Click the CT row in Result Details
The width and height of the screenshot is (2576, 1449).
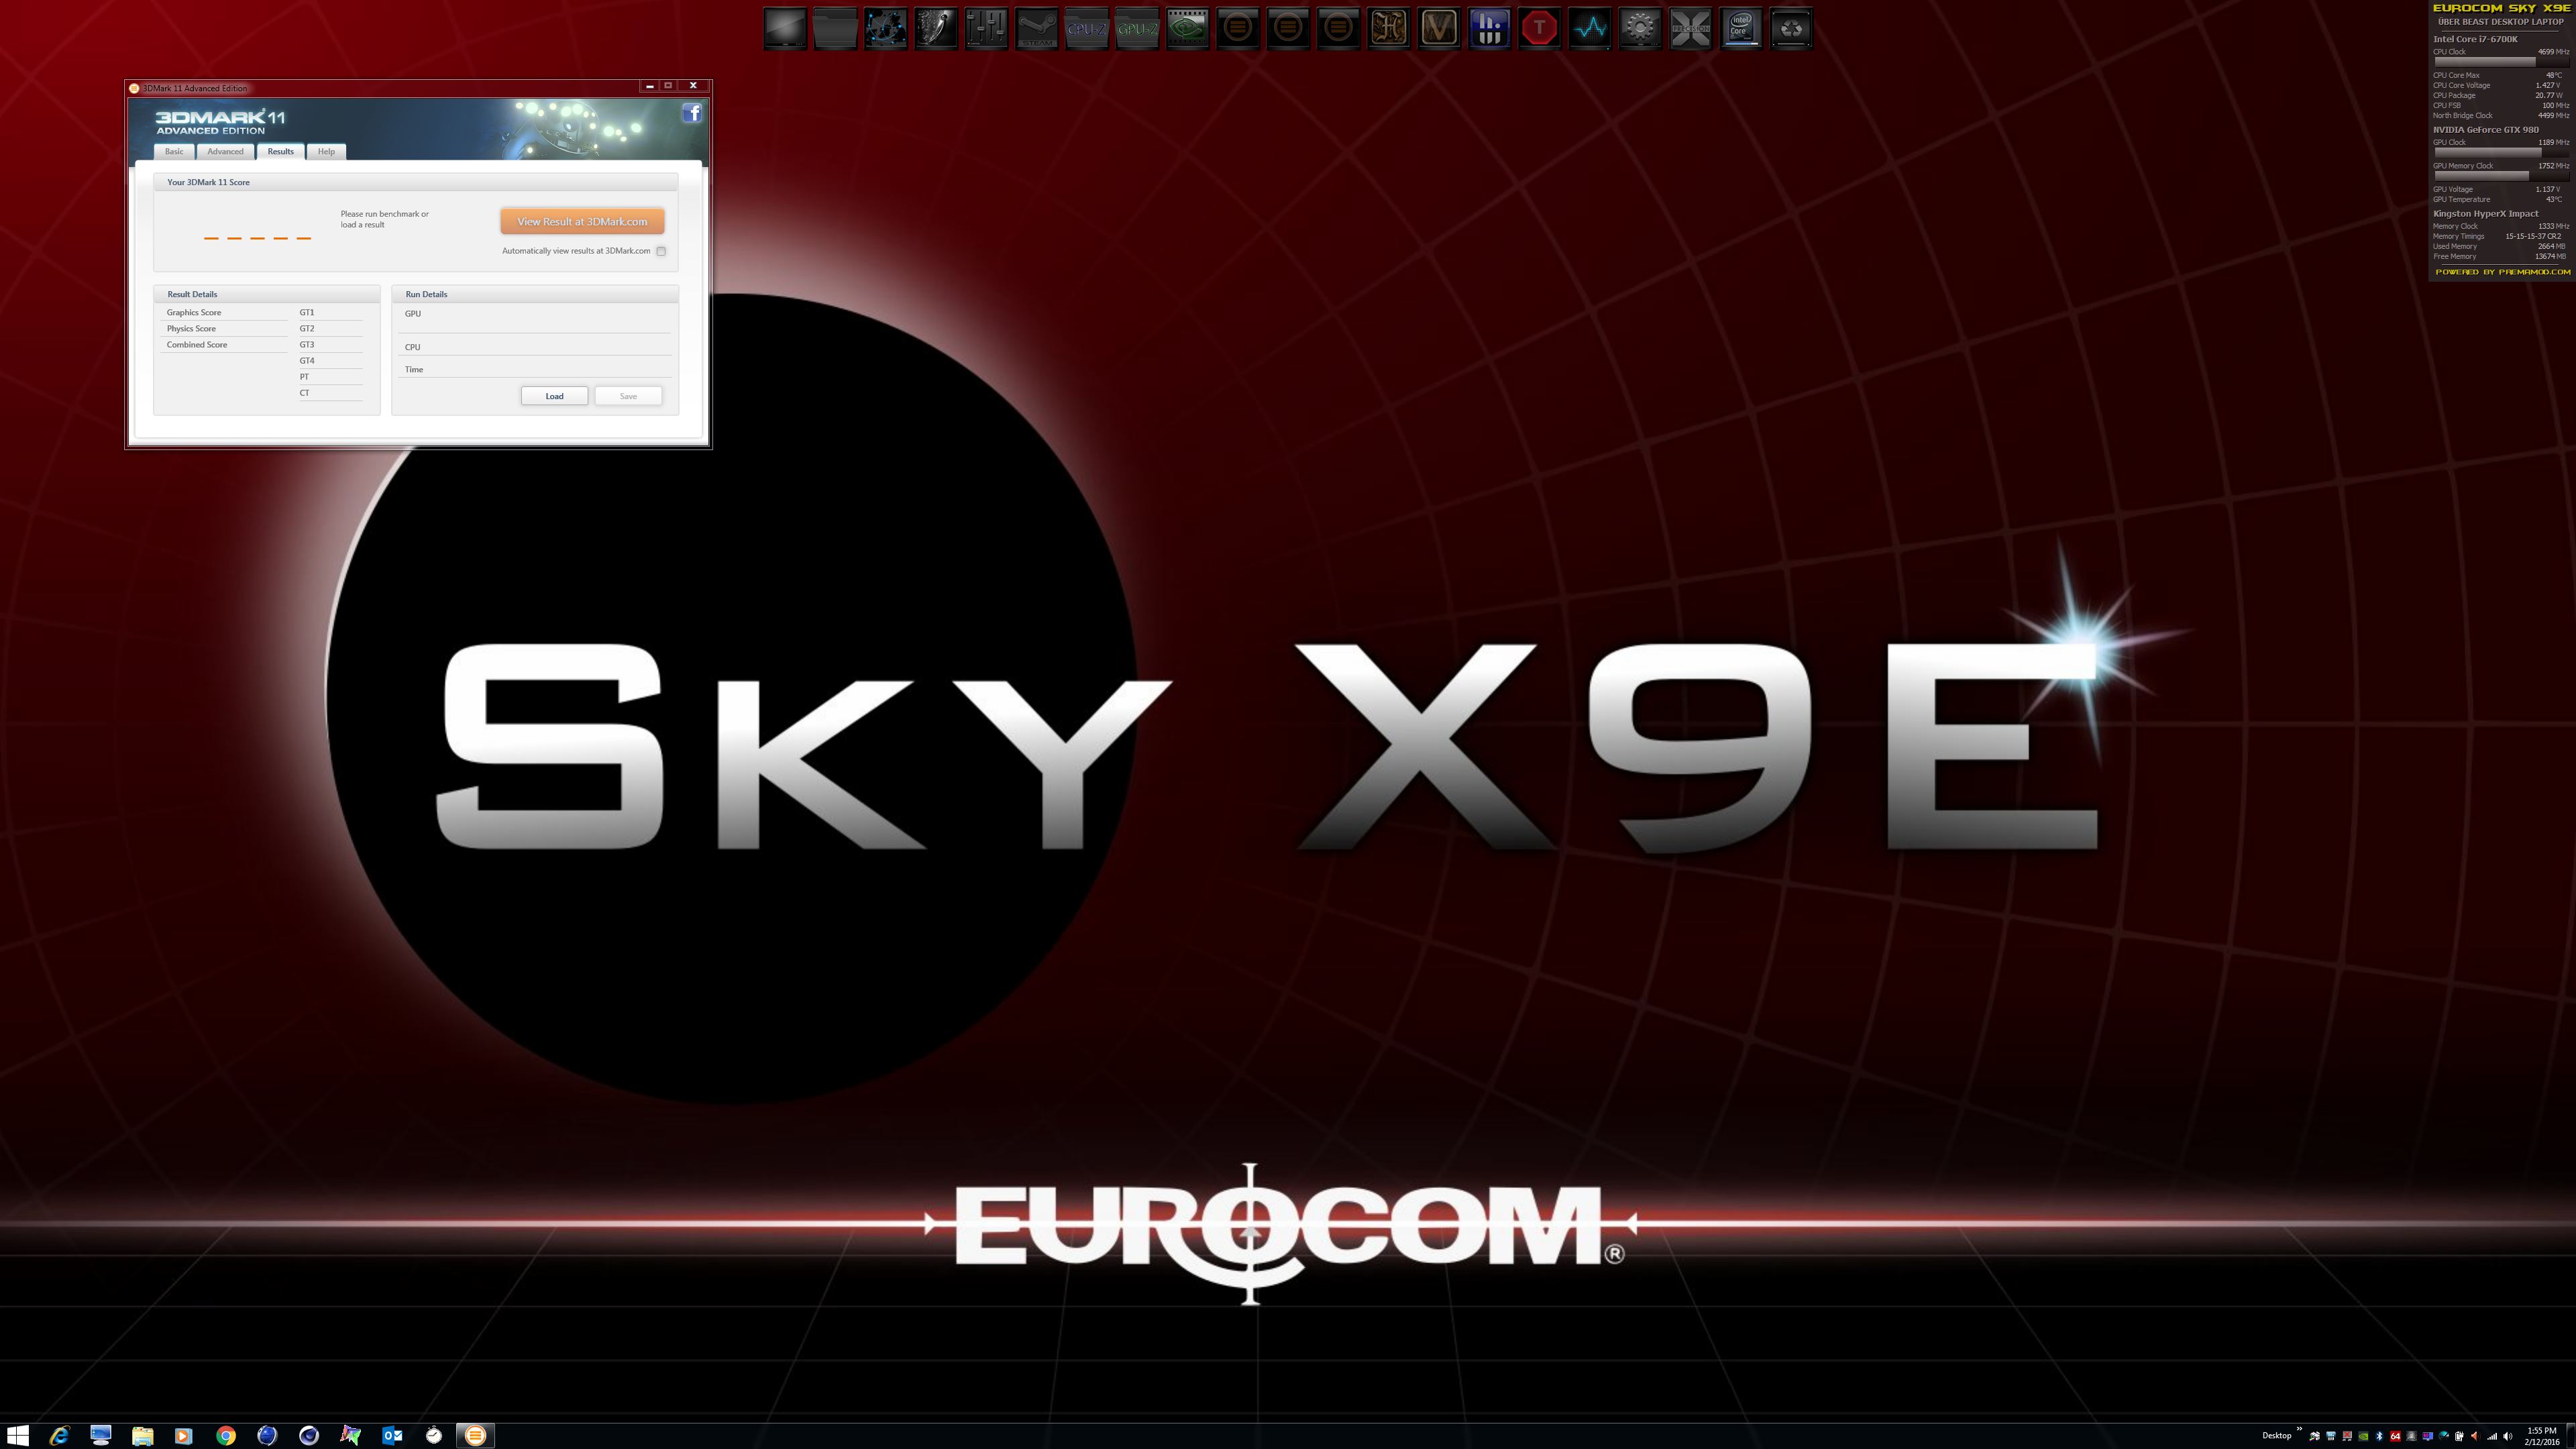pyautogui.click(x=330, y=393)
